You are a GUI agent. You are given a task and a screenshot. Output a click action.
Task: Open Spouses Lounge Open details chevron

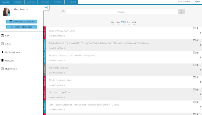[200, 94]
